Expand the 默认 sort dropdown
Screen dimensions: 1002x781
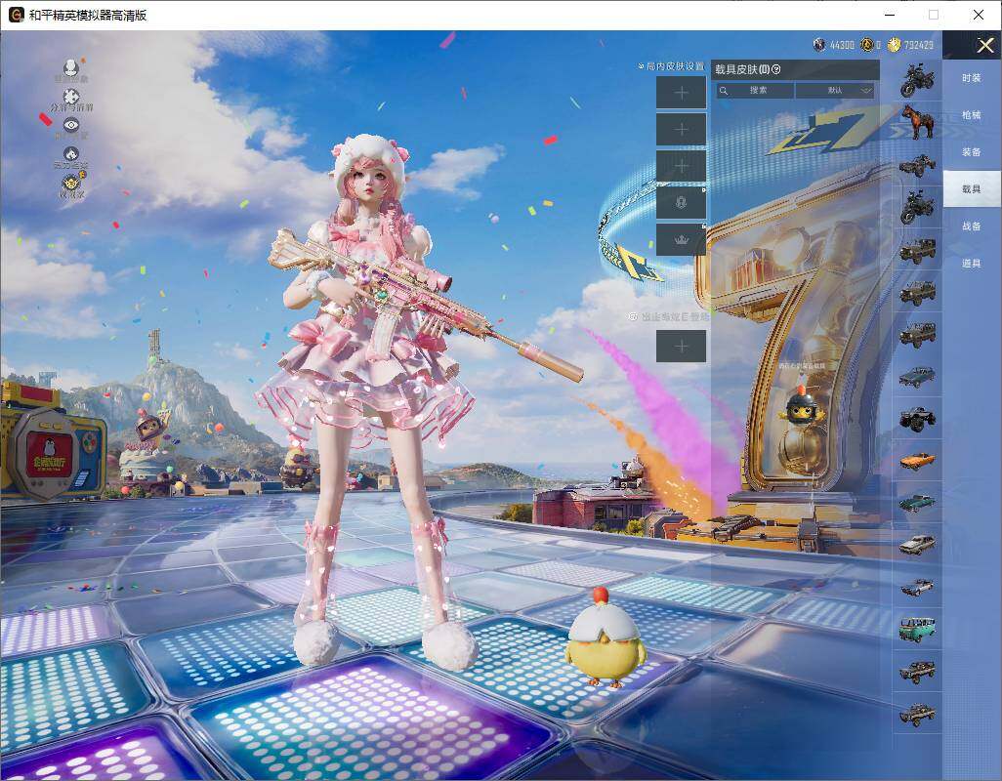pyautogui.click(x=835, y=90)
